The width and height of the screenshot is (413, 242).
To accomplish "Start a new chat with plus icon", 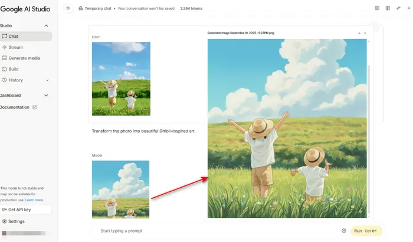I will (x=409, y=8).
